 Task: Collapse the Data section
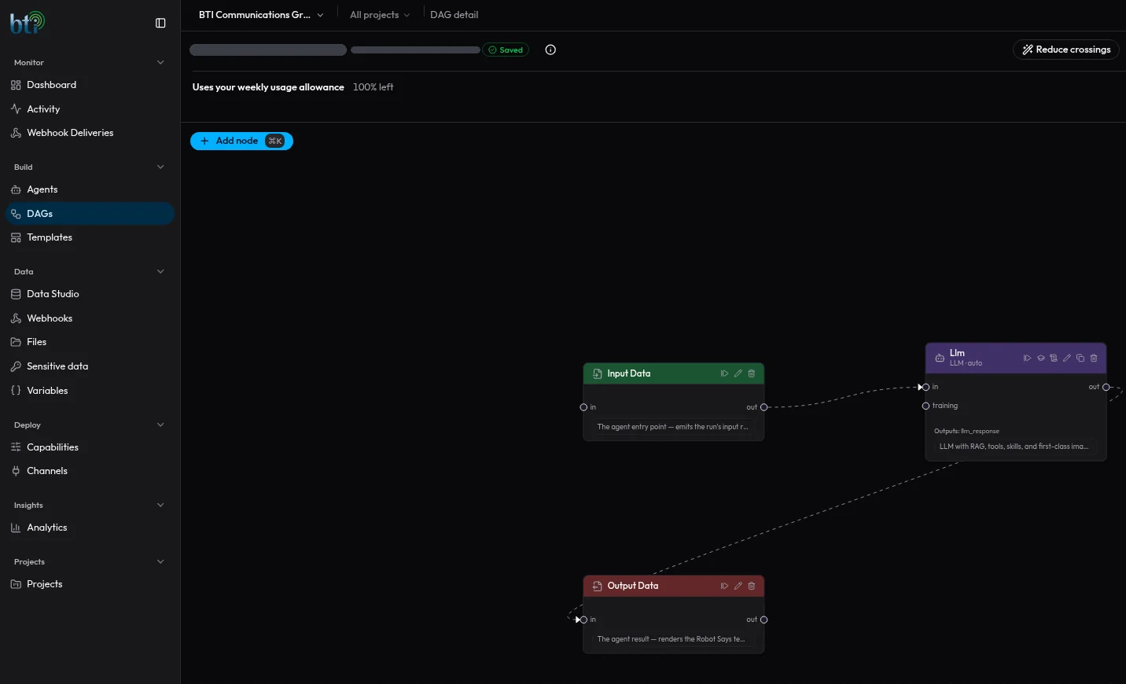click(x=160, y=271)
